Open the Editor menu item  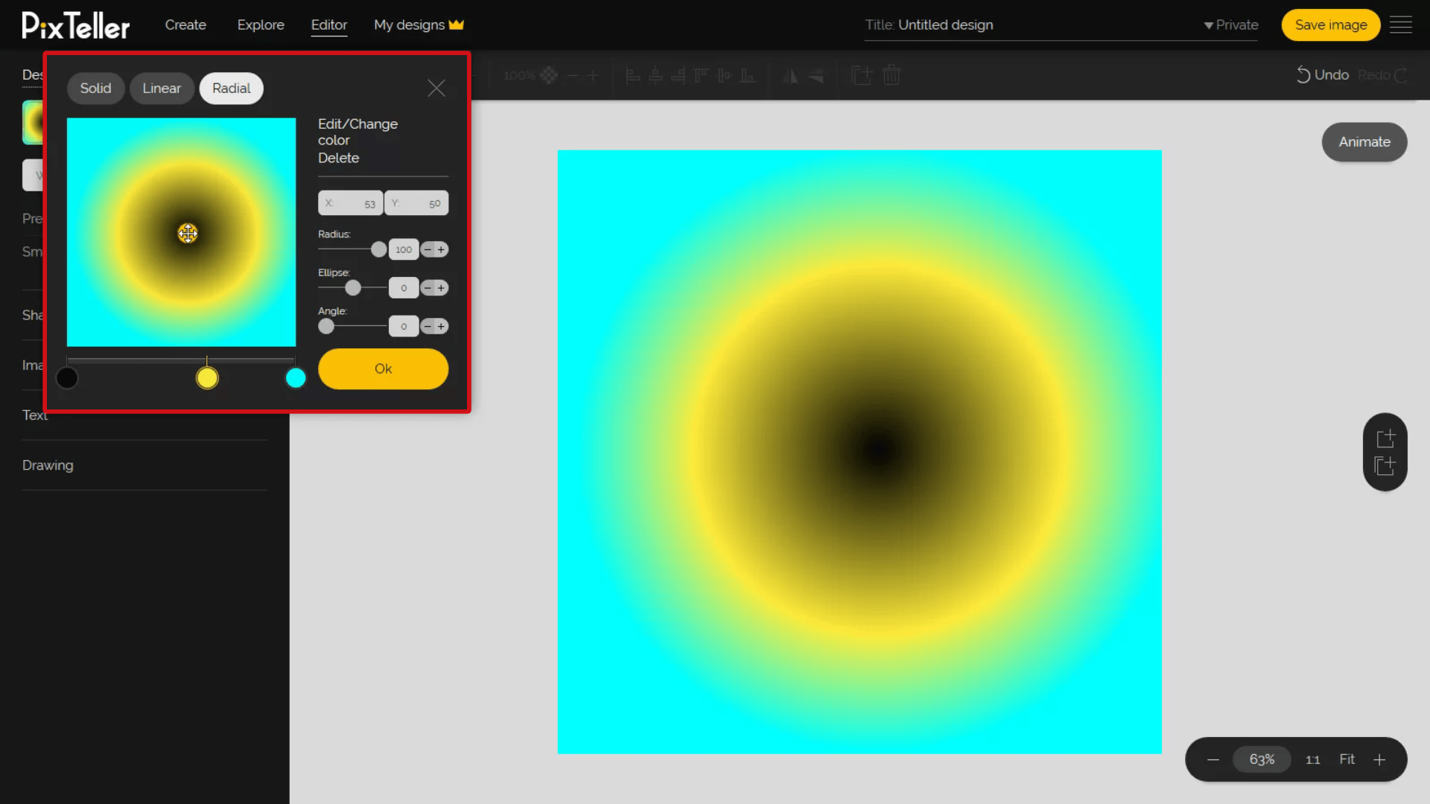point(329,25)
